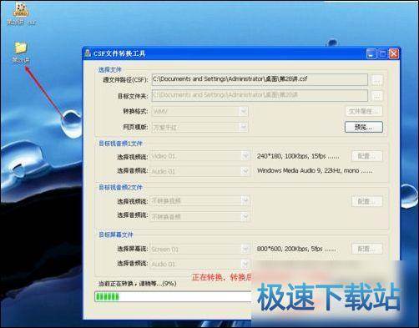This screenshot has height=328, width=419.
Task: Click the CSF converter title bar icon
Action: 88,53
